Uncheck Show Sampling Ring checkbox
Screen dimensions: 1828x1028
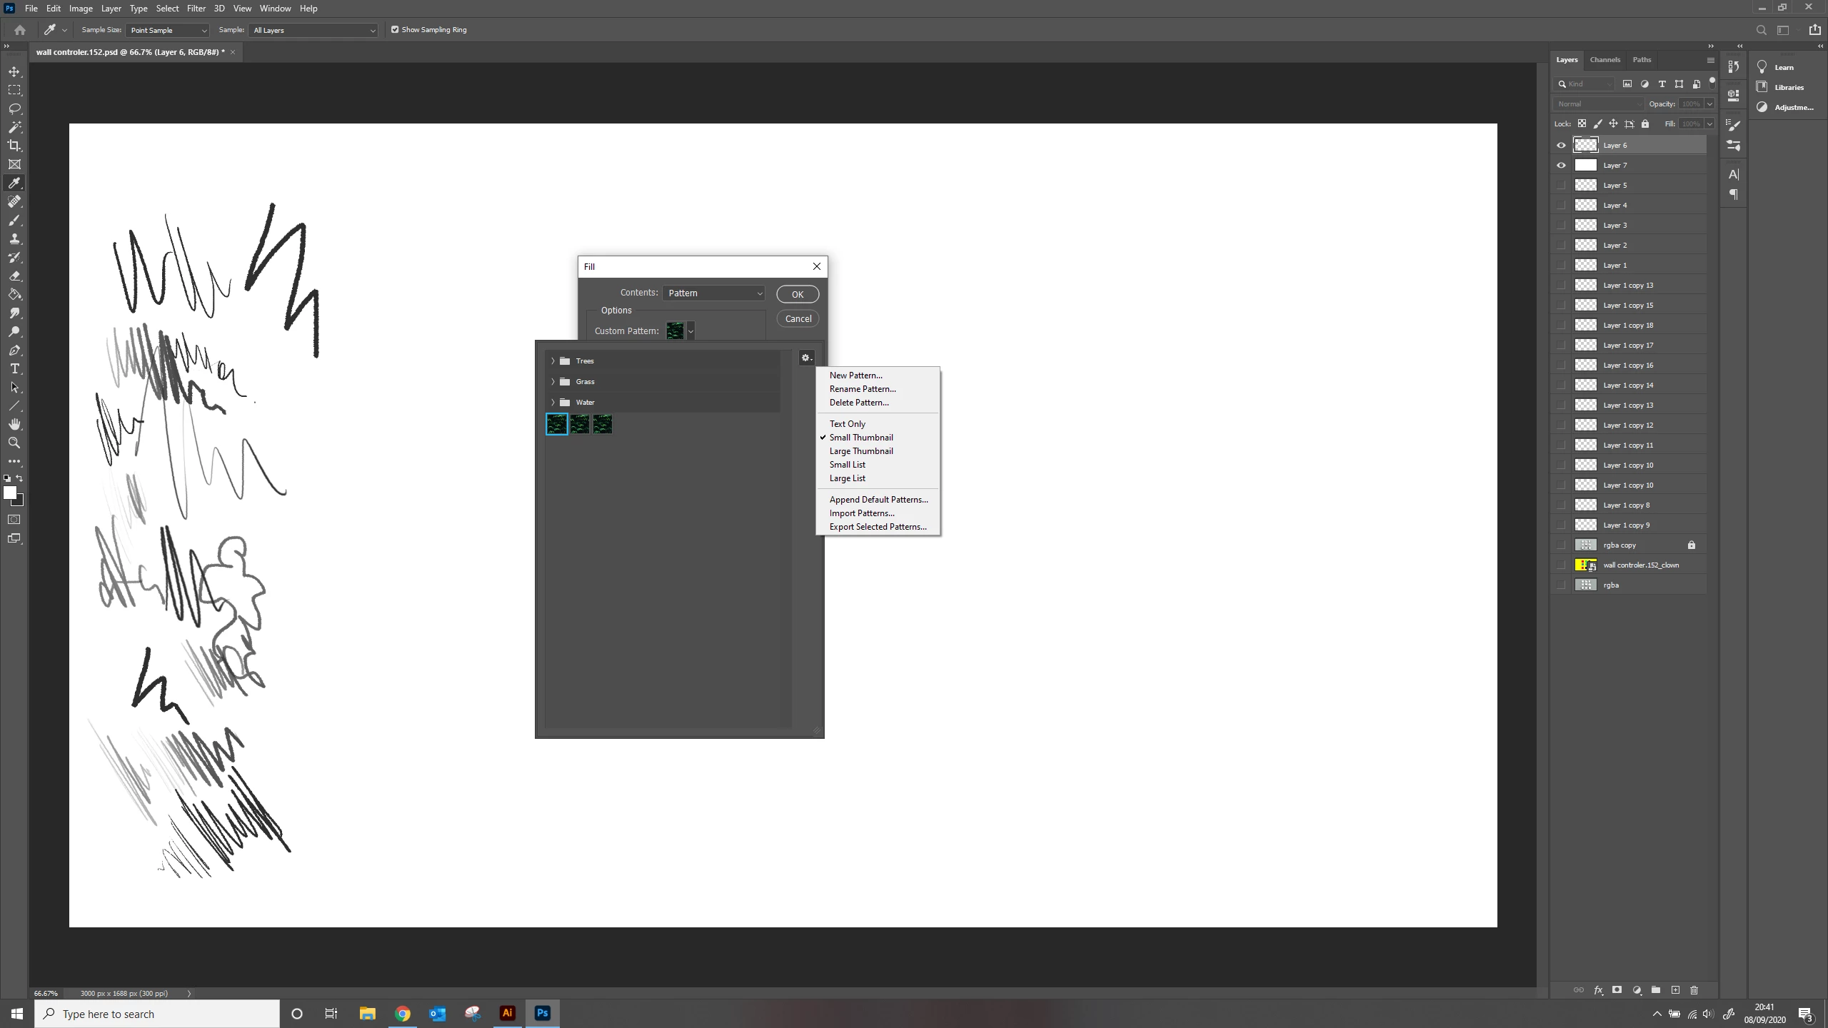click(x=395, y=30)
